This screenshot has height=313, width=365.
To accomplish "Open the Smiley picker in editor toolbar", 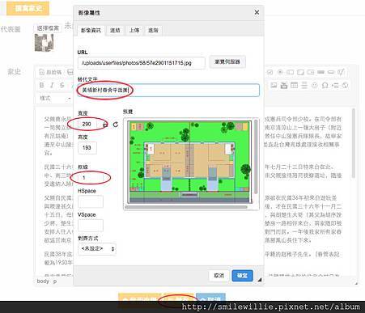I will point(315,86).
